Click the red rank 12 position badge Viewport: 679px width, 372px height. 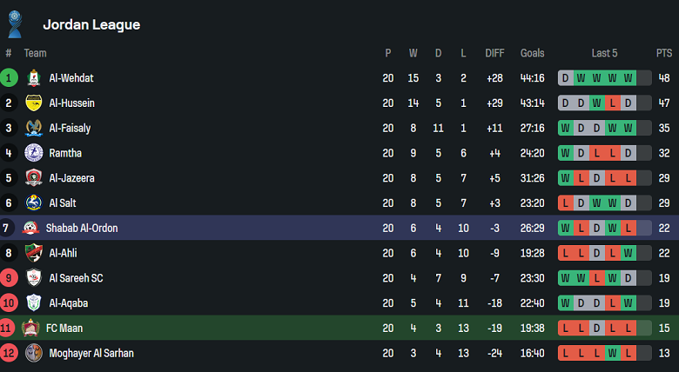(x=9, y=354)
